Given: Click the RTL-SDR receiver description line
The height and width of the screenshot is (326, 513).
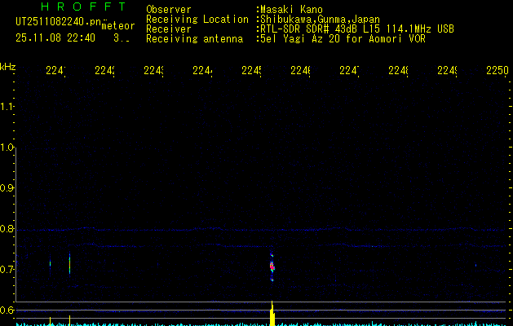Looking at the screenshot, I should 357,29.
